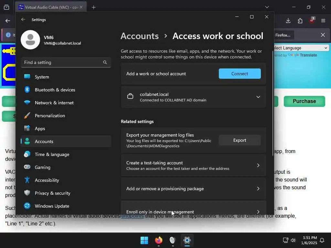Open the Apps settings category
Viewport: 331px width, 248px height.
[66, 129]
